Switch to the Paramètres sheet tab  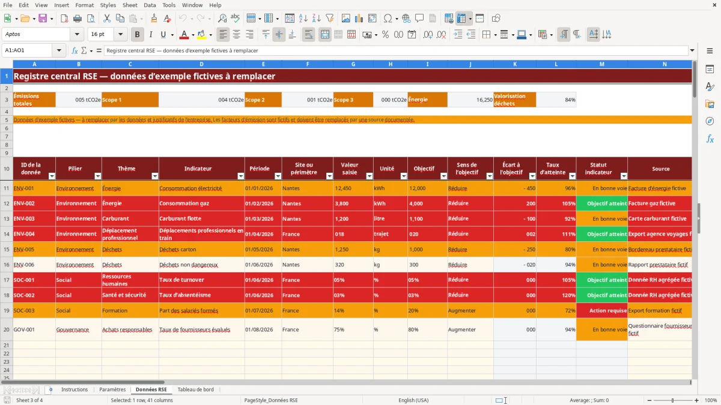(112, 389)
